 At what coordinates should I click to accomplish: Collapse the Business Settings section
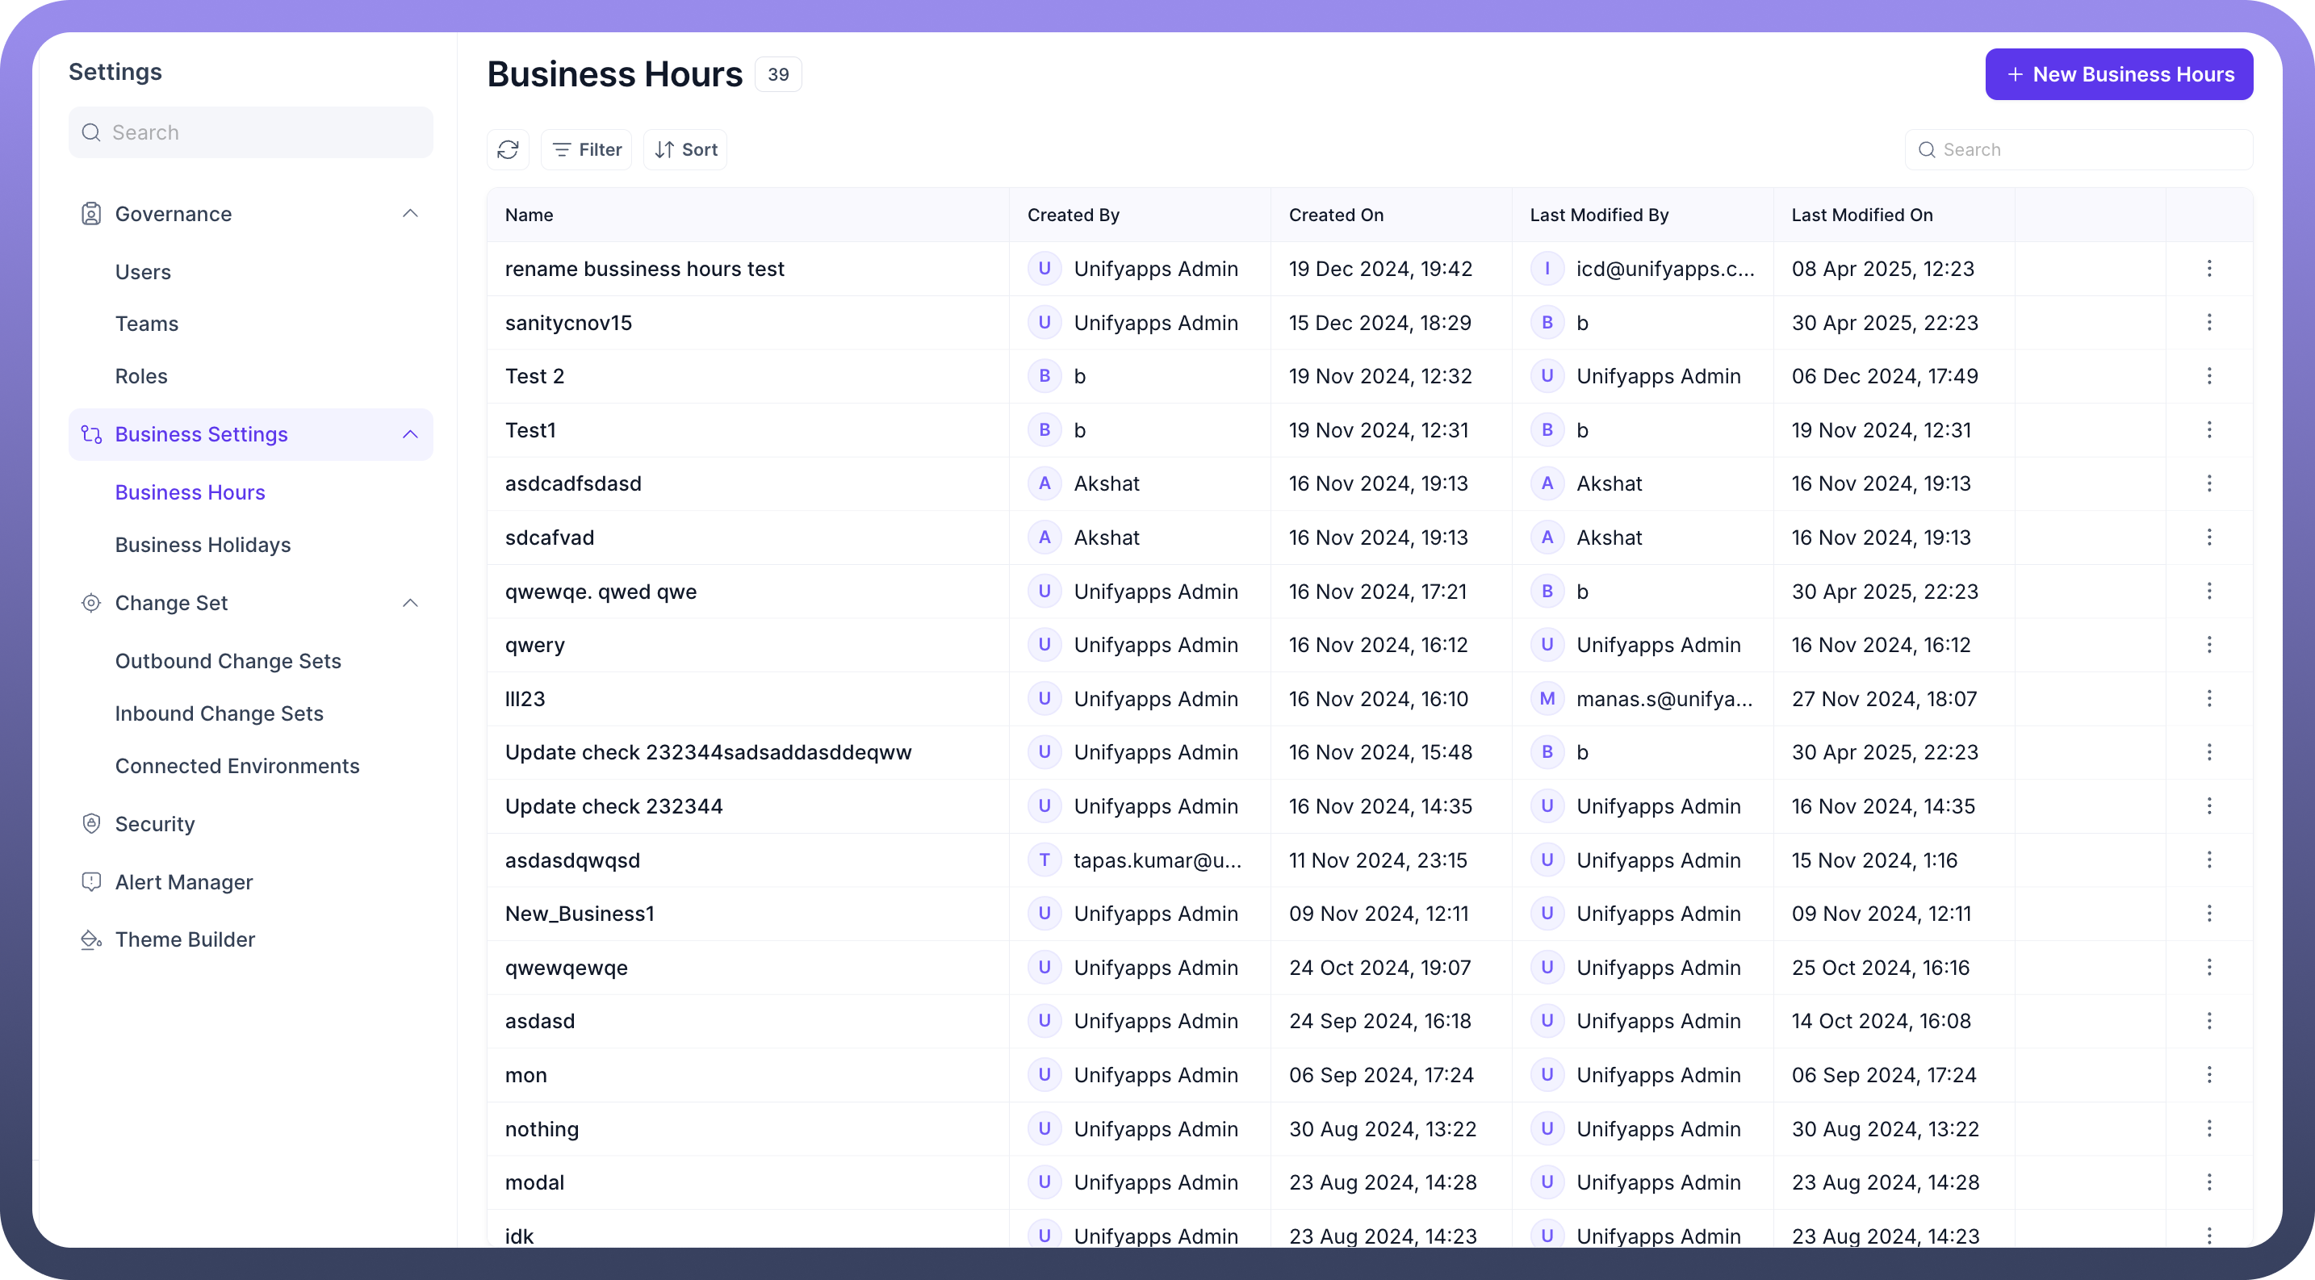411,435
